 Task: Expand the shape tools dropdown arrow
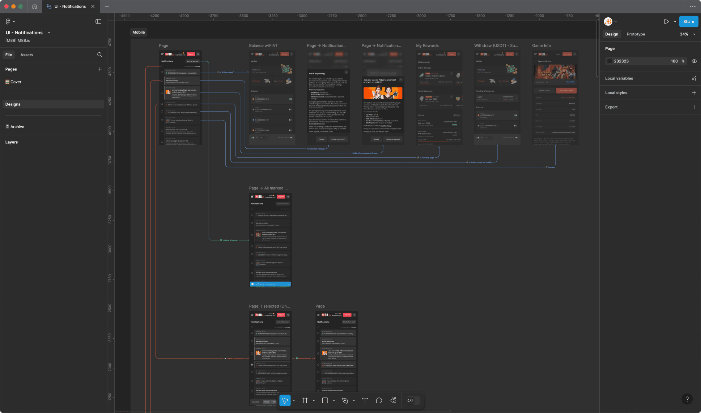[333, 400]
